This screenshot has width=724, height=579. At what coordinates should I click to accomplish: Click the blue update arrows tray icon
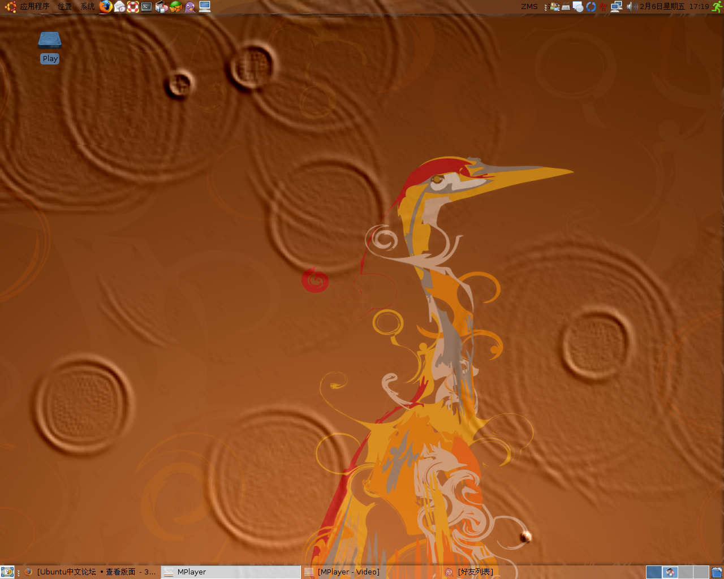pyautogui.click(x=591, y=7)
